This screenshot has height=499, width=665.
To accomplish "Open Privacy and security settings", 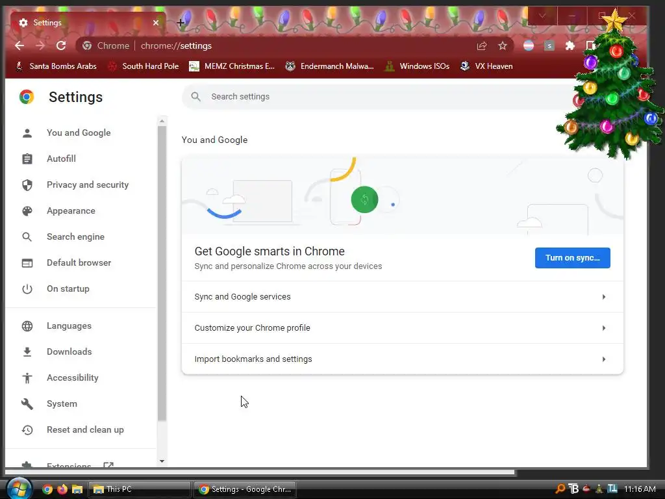I will (88, 185).
